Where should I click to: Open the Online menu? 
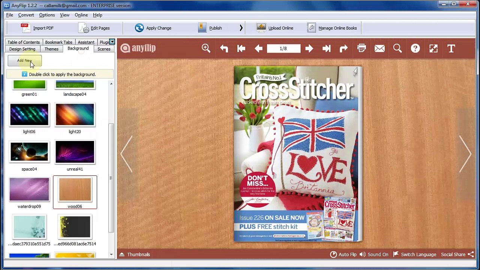coord(81,15)
